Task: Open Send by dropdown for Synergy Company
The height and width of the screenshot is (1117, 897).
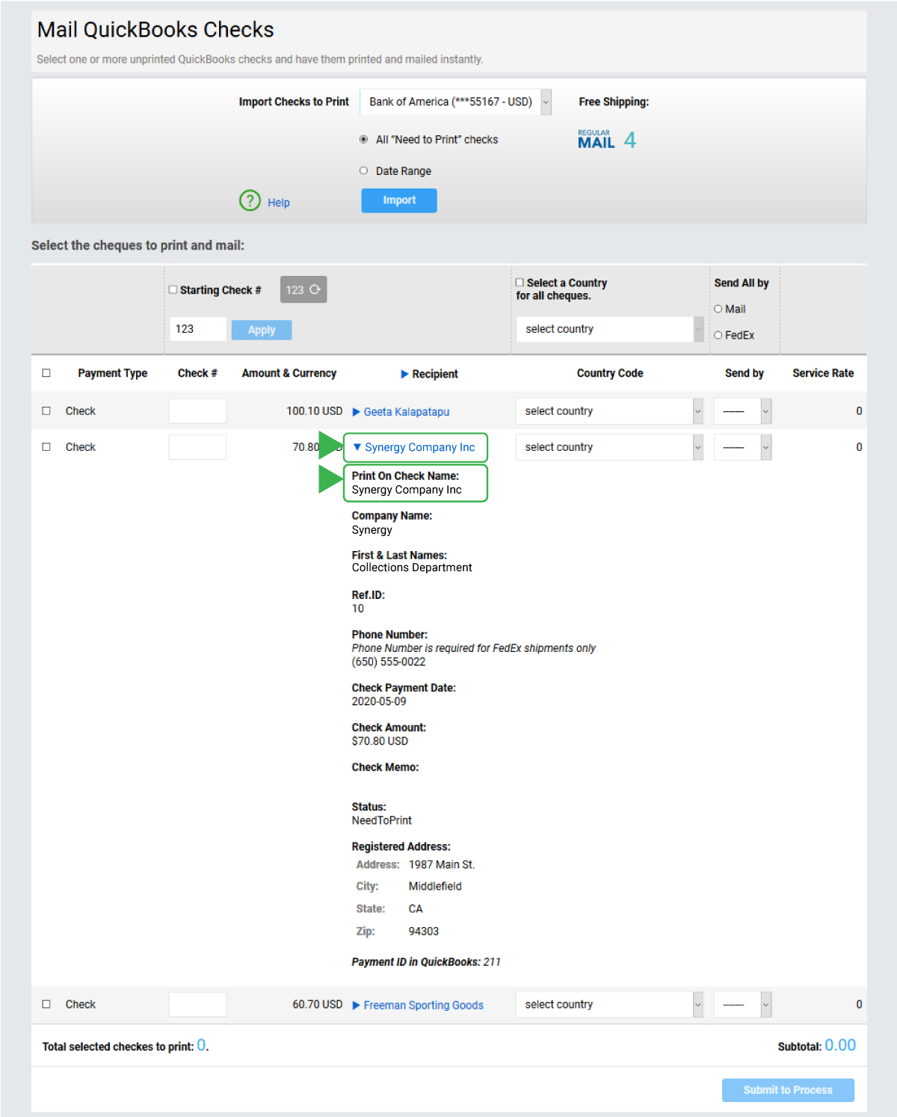Action: tap(742, 447)
